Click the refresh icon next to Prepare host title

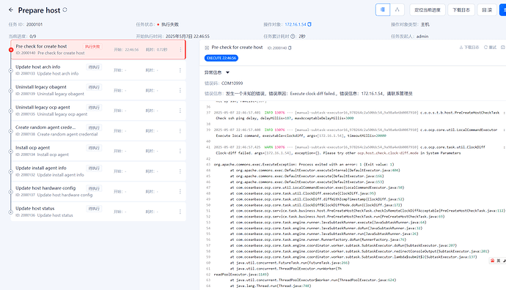65,10
